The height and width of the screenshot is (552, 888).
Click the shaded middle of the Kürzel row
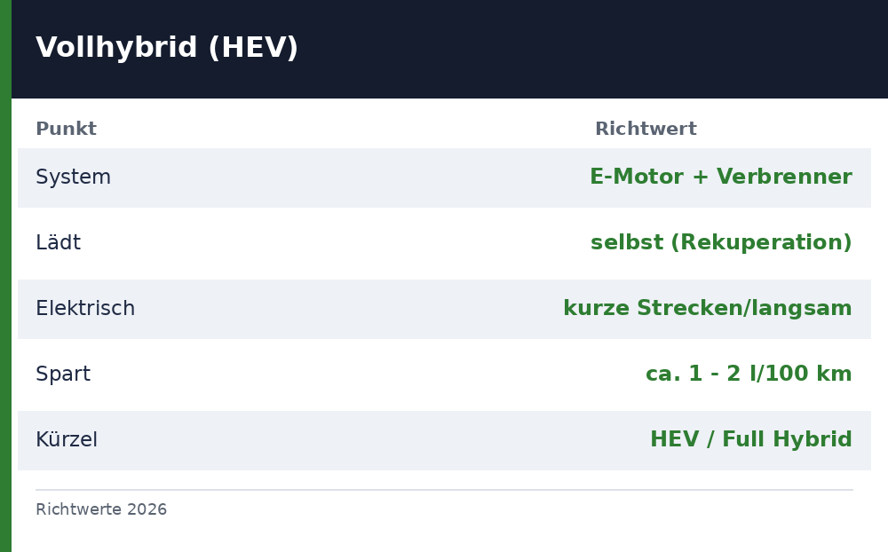pyautogui.click(x=374, y=440)
